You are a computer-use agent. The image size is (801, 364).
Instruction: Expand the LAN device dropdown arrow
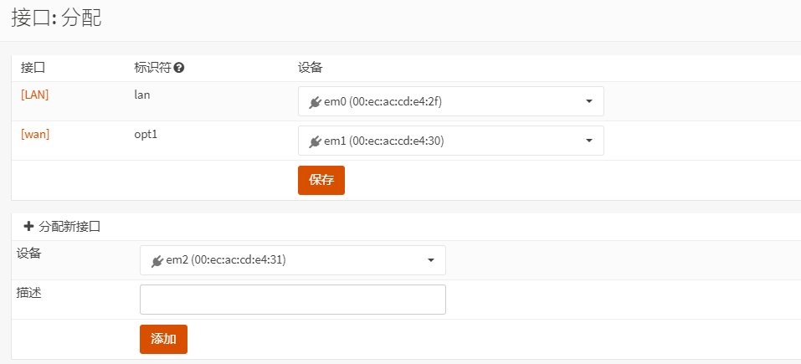click(588, 101)
